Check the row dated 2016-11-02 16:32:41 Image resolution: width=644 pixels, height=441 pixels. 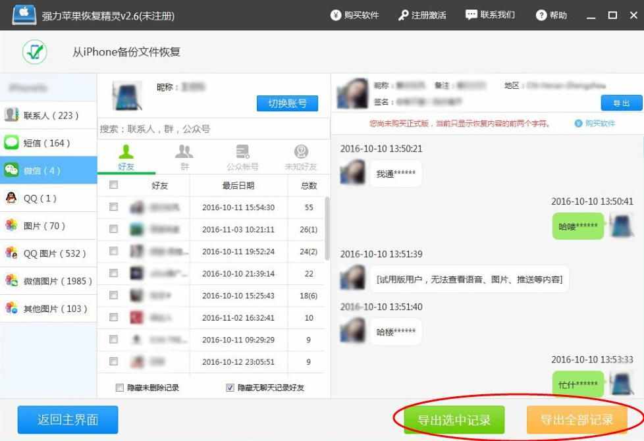coord(113,317)
